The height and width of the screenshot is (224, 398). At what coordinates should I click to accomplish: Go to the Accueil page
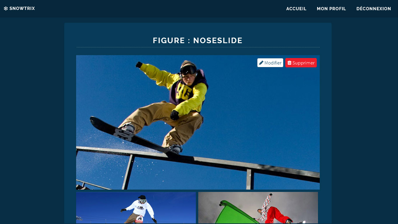296,9
